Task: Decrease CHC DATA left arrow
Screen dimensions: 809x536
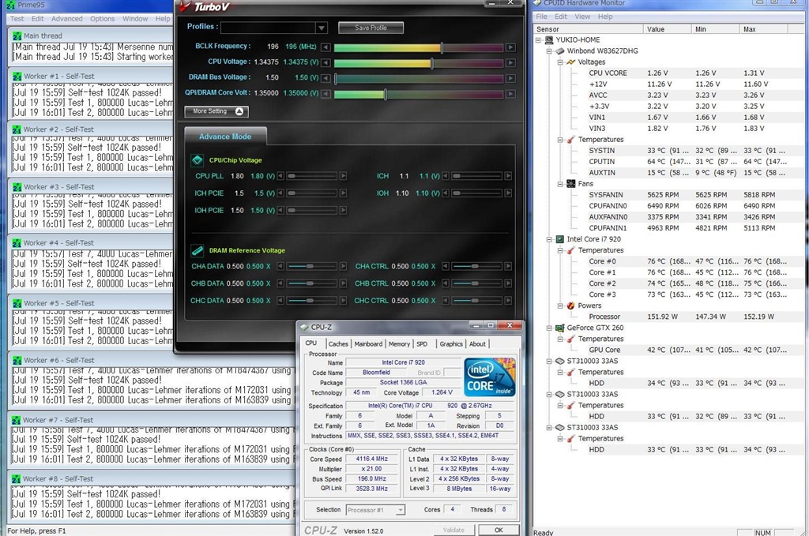Action: coord(280,301)
